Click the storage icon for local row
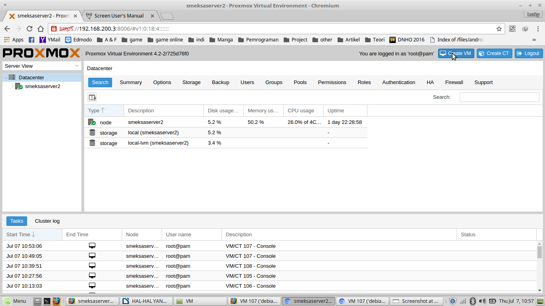Image resolution: width=545 pixels, height=306 pixels. (92, 132)
